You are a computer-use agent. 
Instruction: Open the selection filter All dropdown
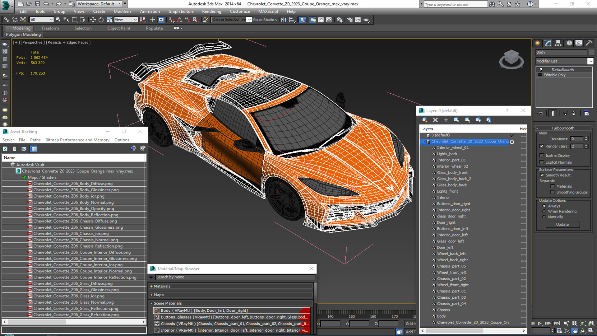click(x=42, y=20)
